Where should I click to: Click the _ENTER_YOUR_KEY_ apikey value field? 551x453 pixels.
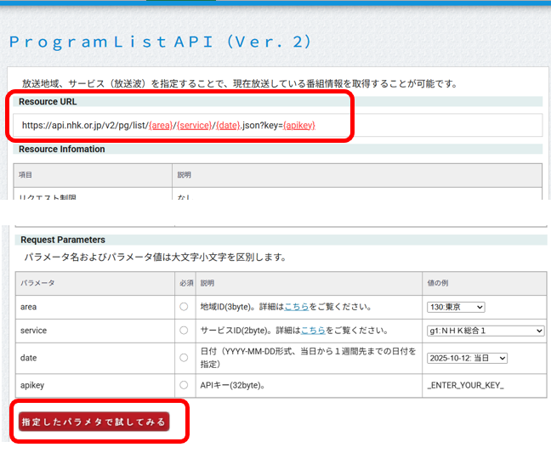[x=465, y=385]
